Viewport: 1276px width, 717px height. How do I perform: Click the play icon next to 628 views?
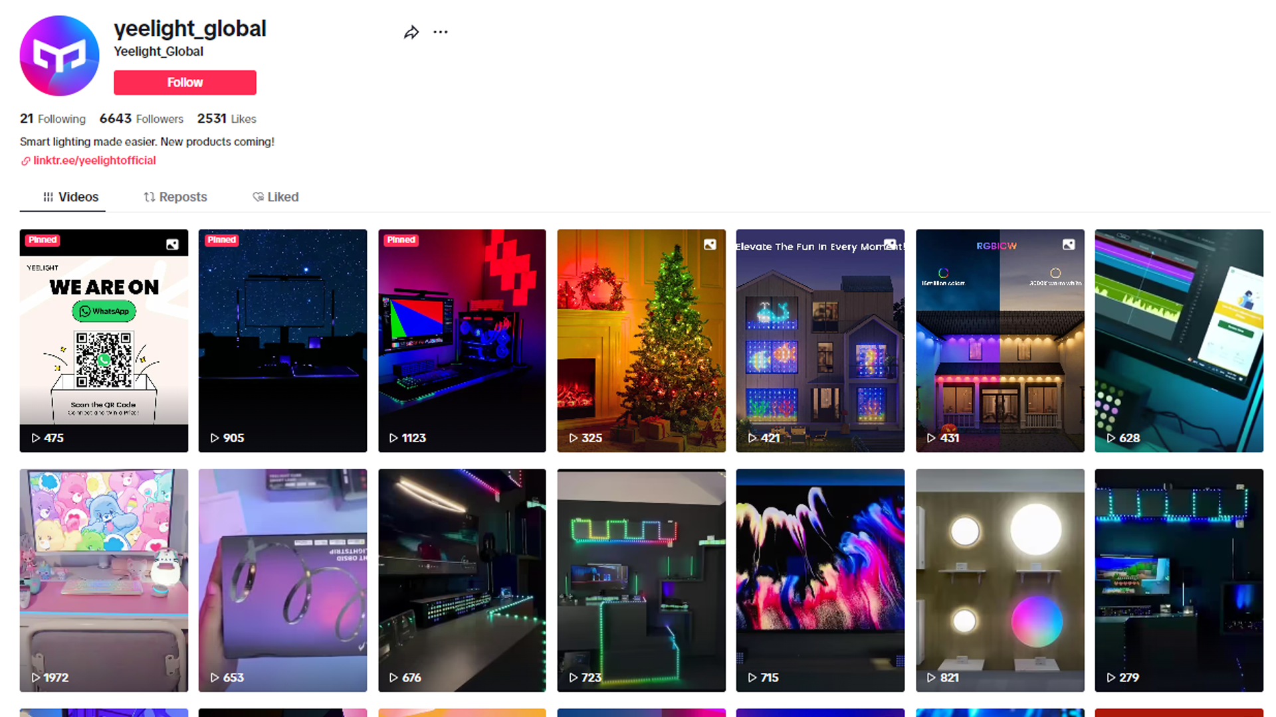1111,438
